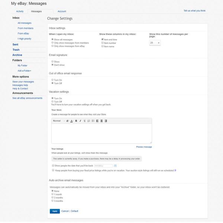Image resolution: width=223 pixels, height=223 pixels.
Task: Check the Item name column
Action: 103,46
